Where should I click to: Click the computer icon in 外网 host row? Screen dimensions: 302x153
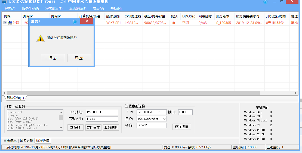pyautogui.click(x=10, y=23)
